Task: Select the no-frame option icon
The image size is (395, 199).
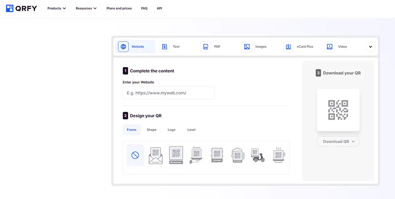Action: (135, 155)
